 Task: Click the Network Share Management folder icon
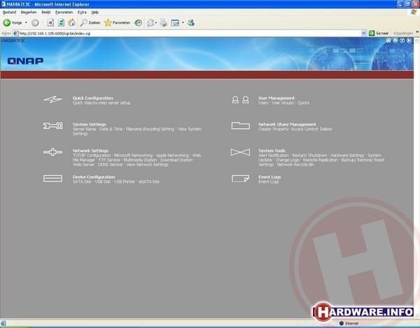click(x=240, y=126)
